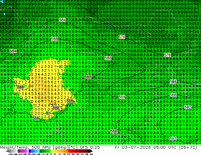Click the dark maroon right arrow of the legend
Screen dimensions: 201x155
click(91, 151)
